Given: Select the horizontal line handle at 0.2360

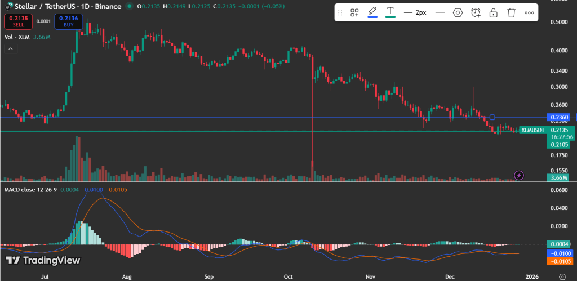Looking at the screenshot, I should (x=492, y=117).
